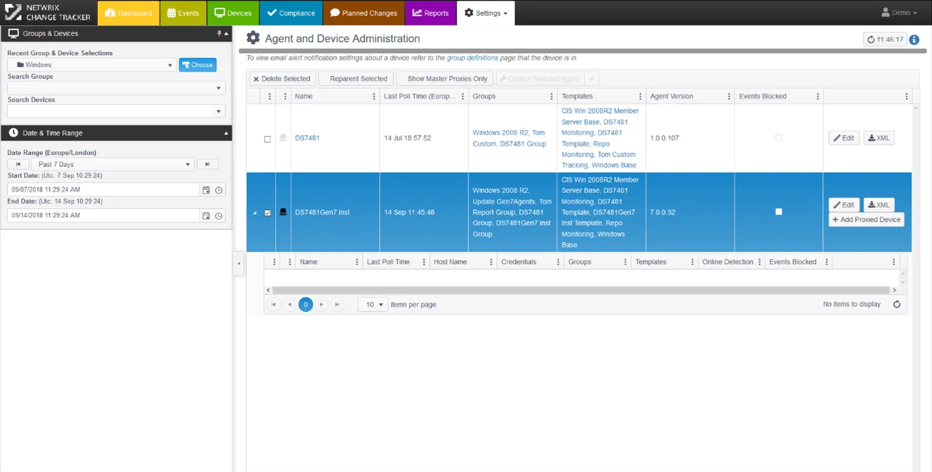Click the End Date input field
Screen dimensions: 932x472
(103, 216)
